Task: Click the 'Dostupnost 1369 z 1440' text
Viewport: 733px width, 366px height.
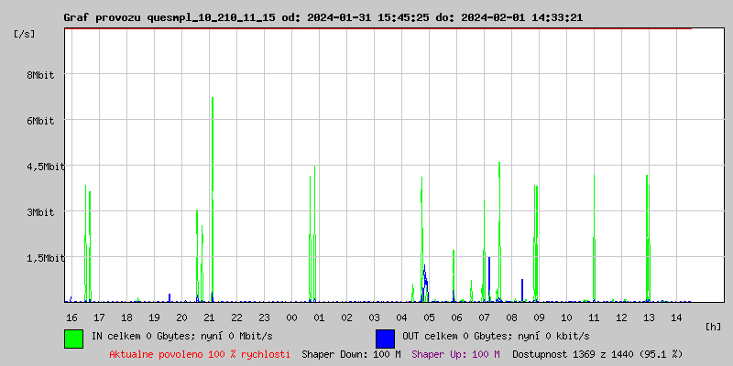Action: 597,354
